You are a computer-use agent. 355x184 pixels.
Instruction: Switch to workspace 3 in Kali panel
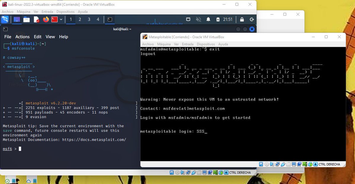89,20
